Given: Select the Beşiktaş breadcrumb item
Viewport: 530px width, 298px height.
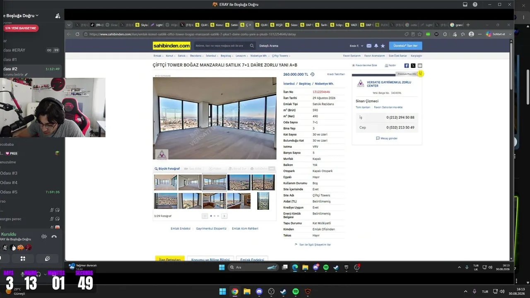Looking at the screenshot, I should [x=226, y=55].
